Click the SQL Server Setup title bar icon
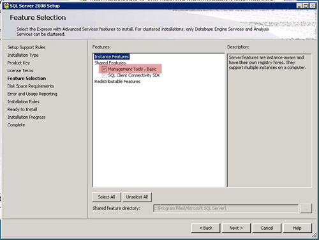The width and height of the screenshot is (319, 240). click(x=6, y=6)
